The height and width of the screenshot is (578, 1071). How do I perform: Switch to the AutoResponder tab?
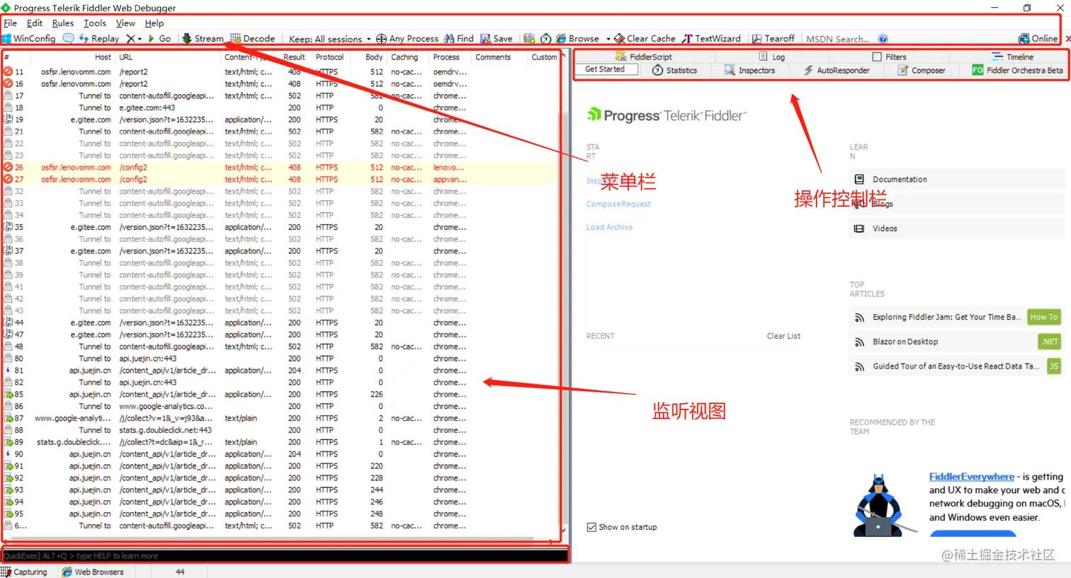coord(837,70)
